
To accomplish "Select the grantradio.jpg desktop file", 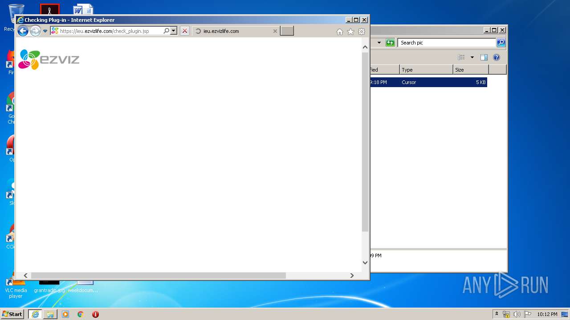I will pos(49,287).
